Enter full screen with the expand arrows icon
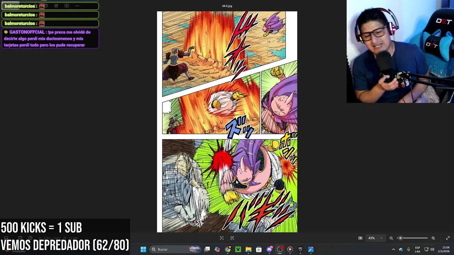Screen dimensions: 454x255 pos(448,238)
